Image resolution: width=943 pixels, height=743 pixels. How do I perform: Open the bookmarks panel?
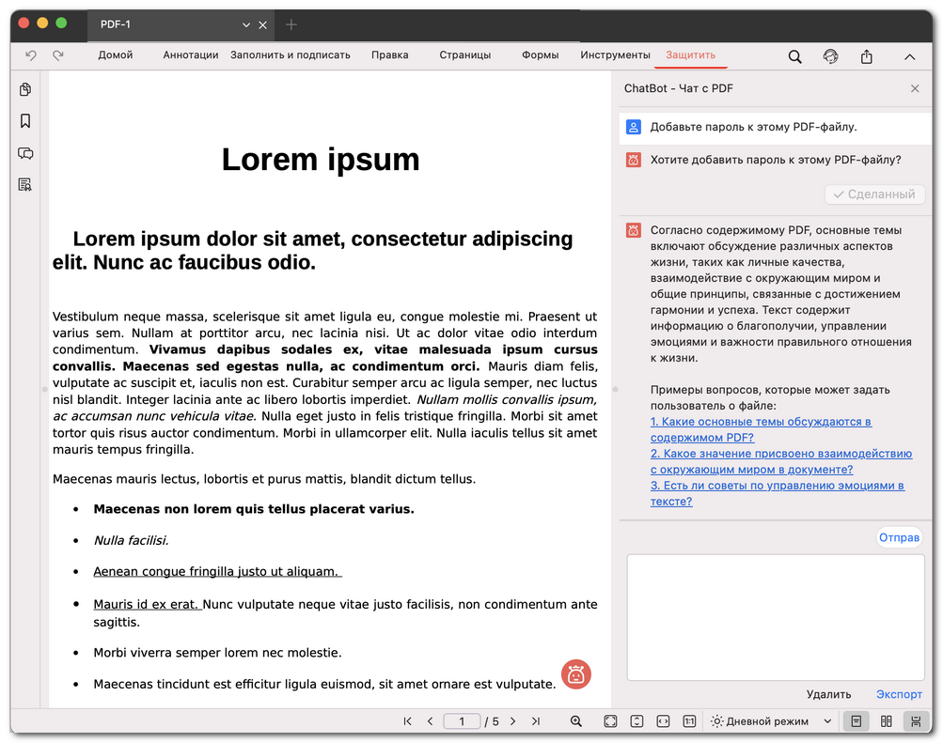coord(24,121)
